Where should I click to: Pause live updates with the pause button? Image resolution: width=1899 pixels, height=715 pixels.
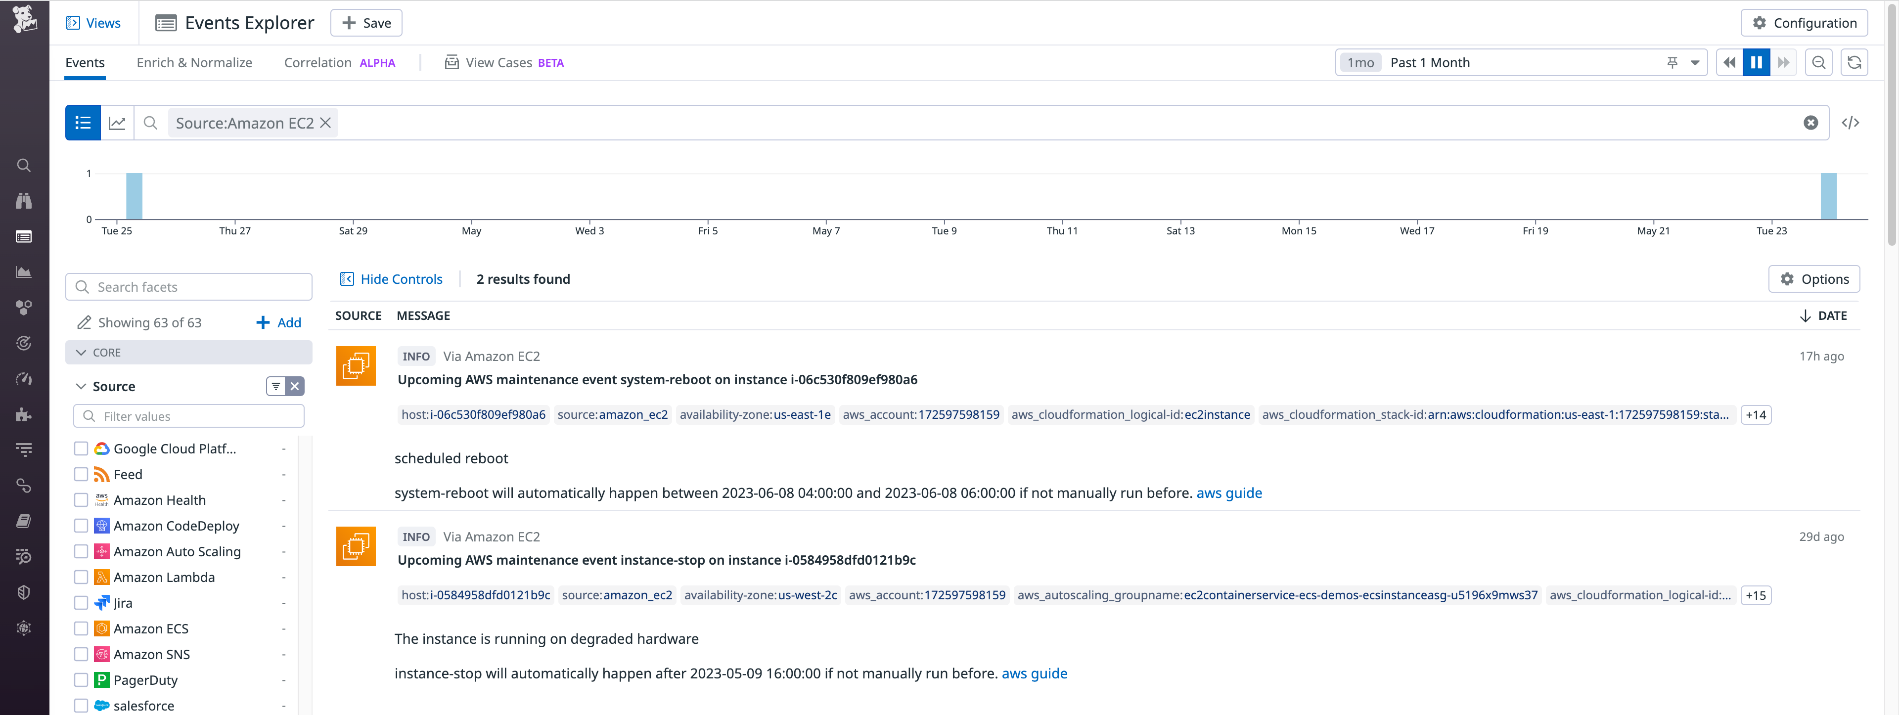[x=1756, y=63]
